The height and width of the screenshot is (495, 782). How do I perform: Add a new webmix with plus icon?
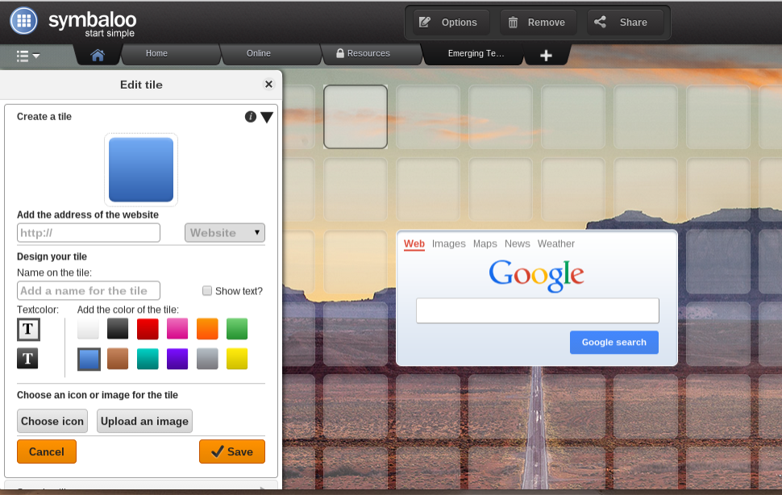tap(546, 56)
